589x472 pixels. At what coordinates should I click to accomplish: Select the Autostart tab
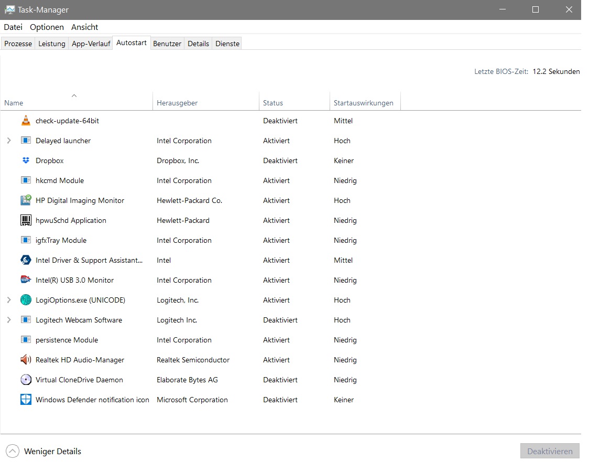coord(132,43)
